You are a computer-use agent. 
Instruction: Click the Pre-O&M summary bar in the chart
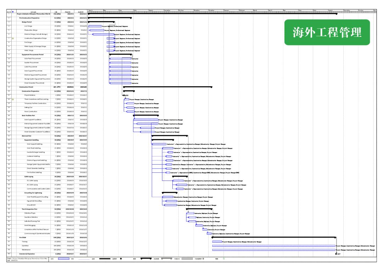point(274,237)
